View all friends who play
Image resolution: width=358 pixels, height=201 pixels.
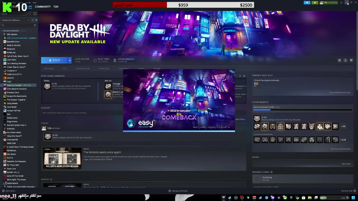(x=340, y=92)
